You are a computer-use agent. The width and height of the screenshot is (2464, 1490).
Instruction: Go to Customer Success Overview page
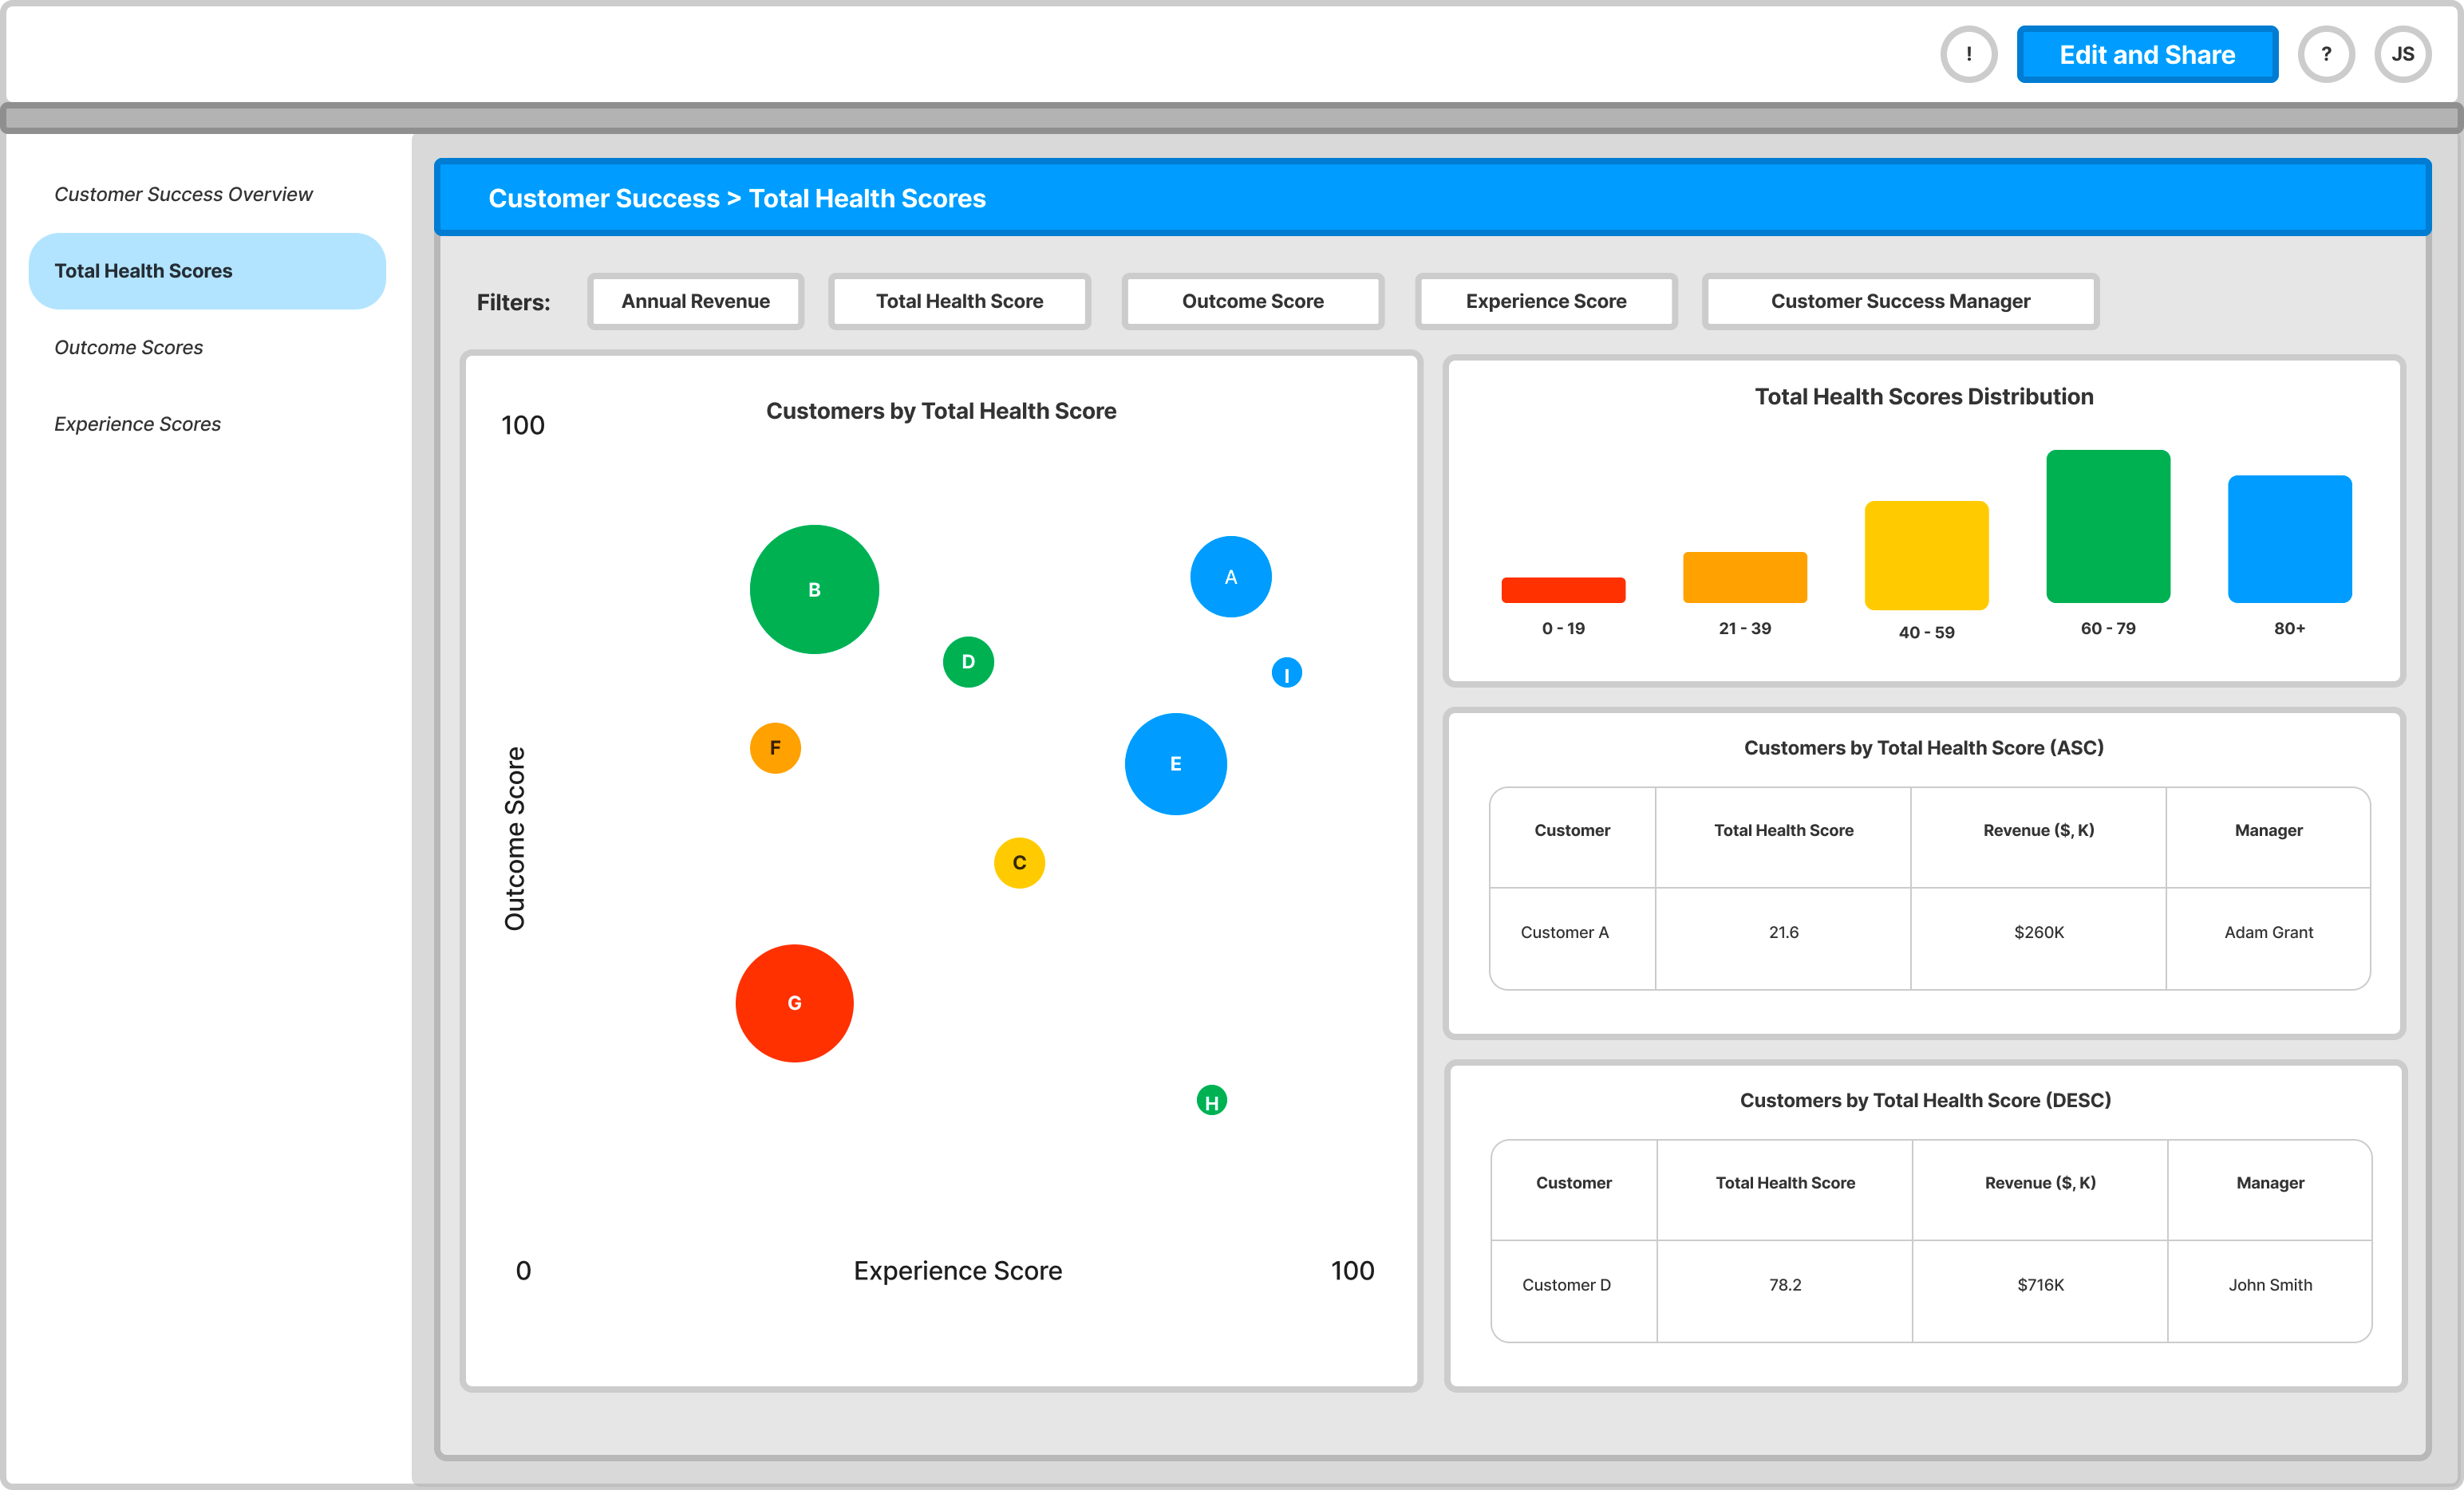click(183, 194)
